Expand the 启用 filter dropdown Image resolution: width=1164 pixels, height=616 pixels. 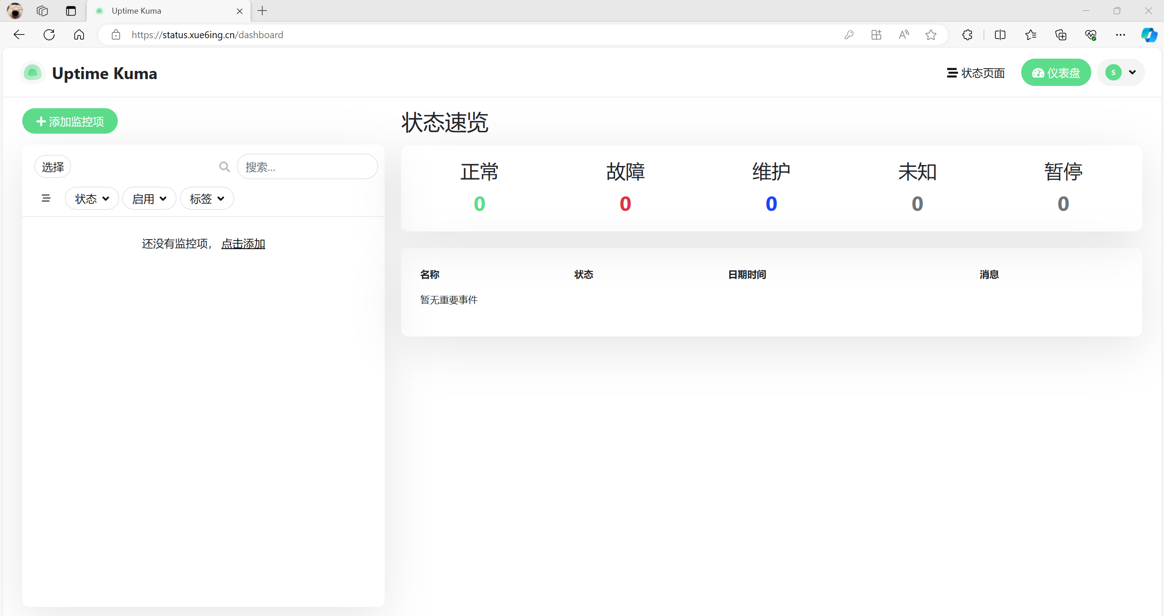pos(149,199)
